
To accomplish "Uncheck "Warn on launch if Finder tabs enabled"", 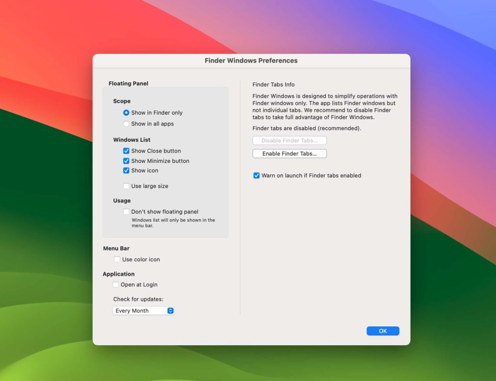I will tap(257, 175).
